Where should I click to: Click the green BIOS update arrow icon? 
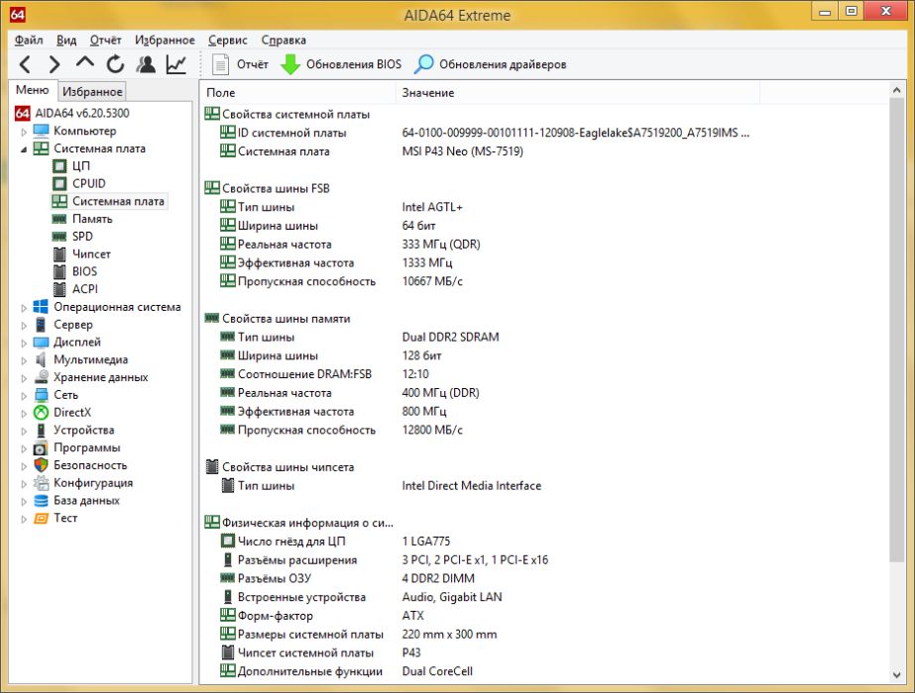(290, 64)
